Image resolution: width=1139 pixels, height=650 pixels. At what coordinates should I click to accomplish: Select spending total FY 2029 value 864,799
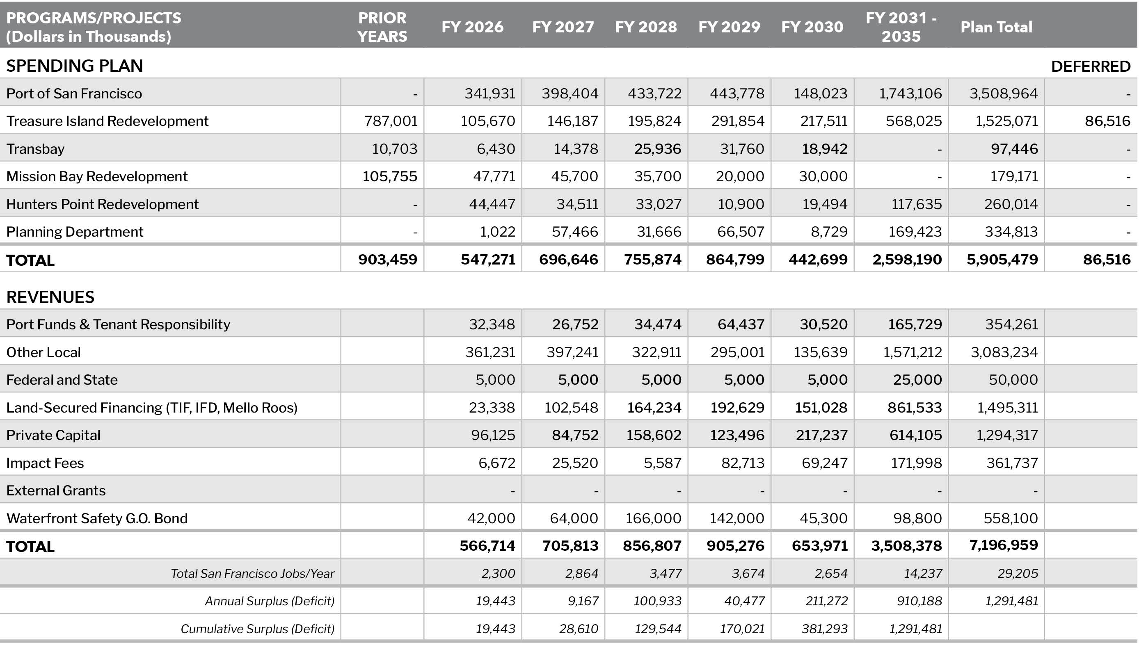coord(735,259)
